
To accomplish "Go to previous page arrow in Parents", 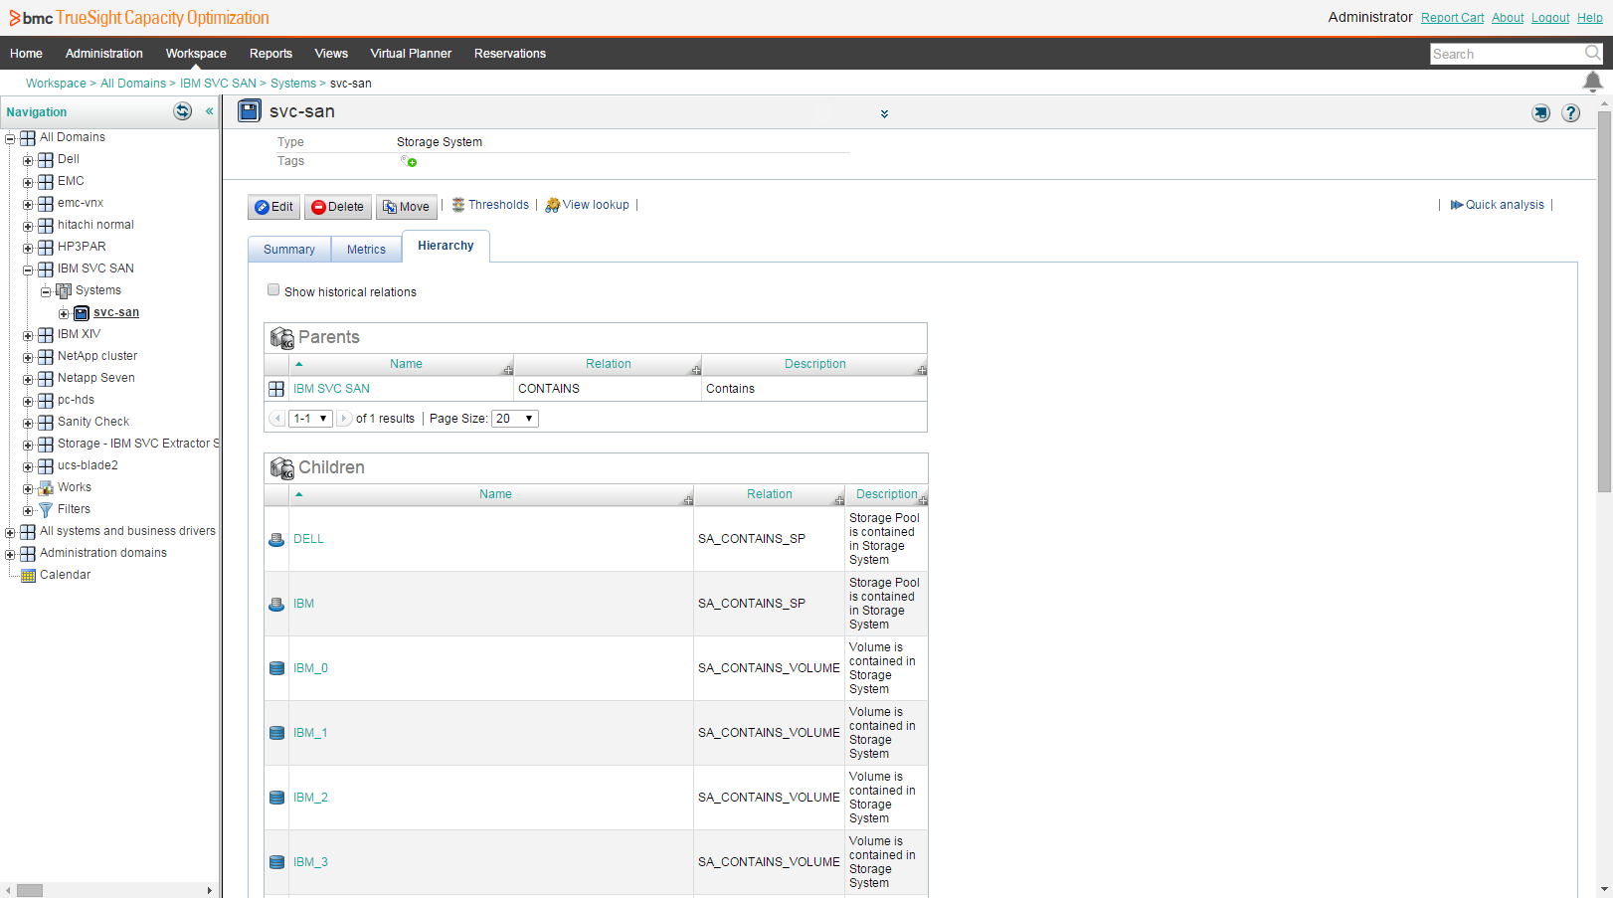I will click(277, 419).
